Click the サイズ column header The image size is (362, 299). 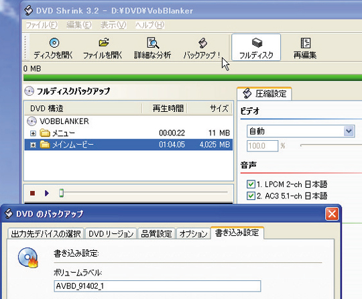pos(210,108)
